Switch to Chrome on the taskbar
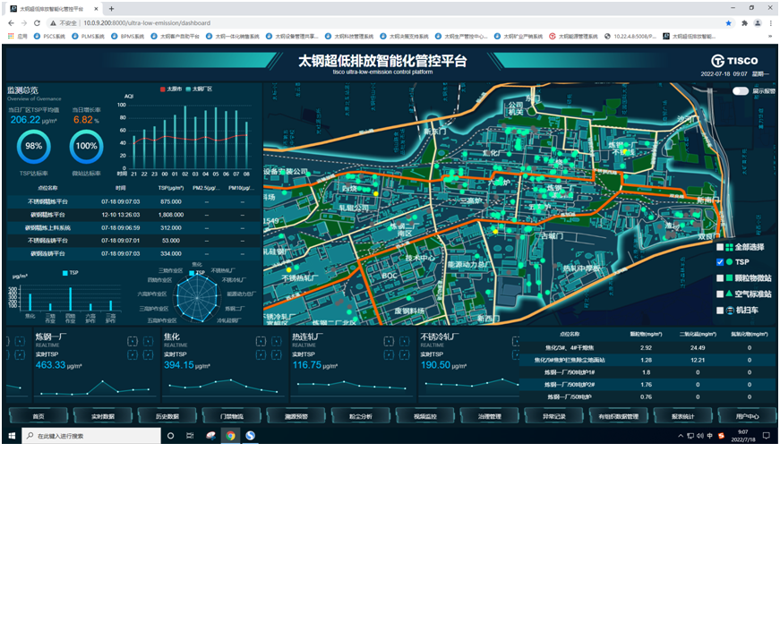 pos(230,436)
